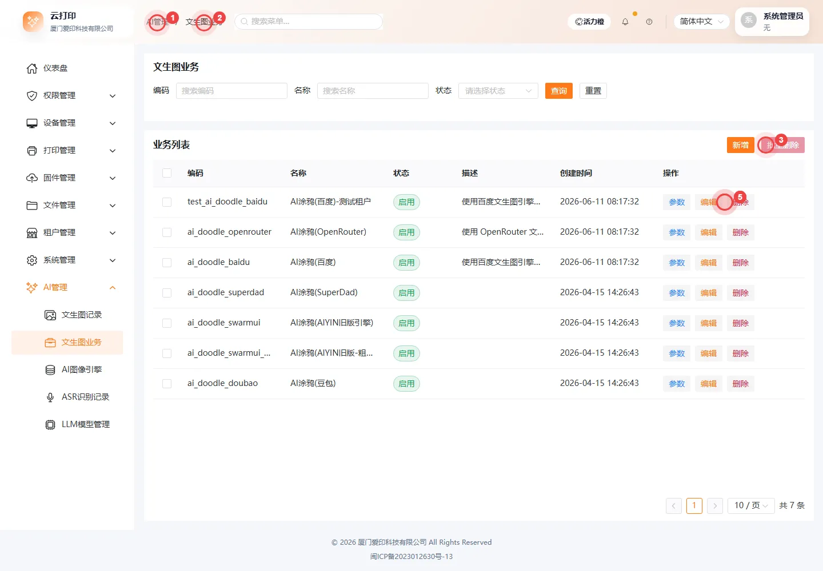The image size is (823, 571).
Task: Click 删除 for ai_doodle_doubao row
Action: (x=741, y=384)
